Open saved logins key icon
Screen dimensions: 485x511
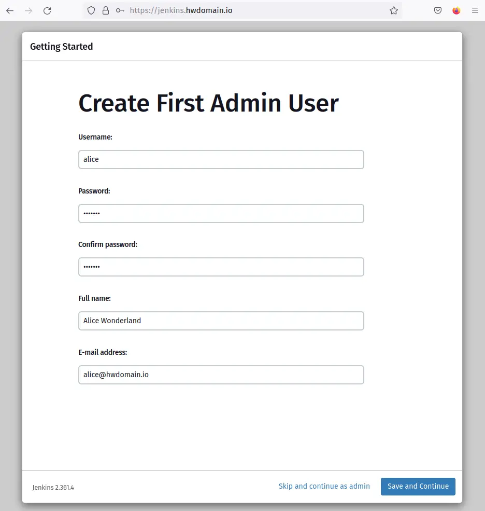pos(120,10)
